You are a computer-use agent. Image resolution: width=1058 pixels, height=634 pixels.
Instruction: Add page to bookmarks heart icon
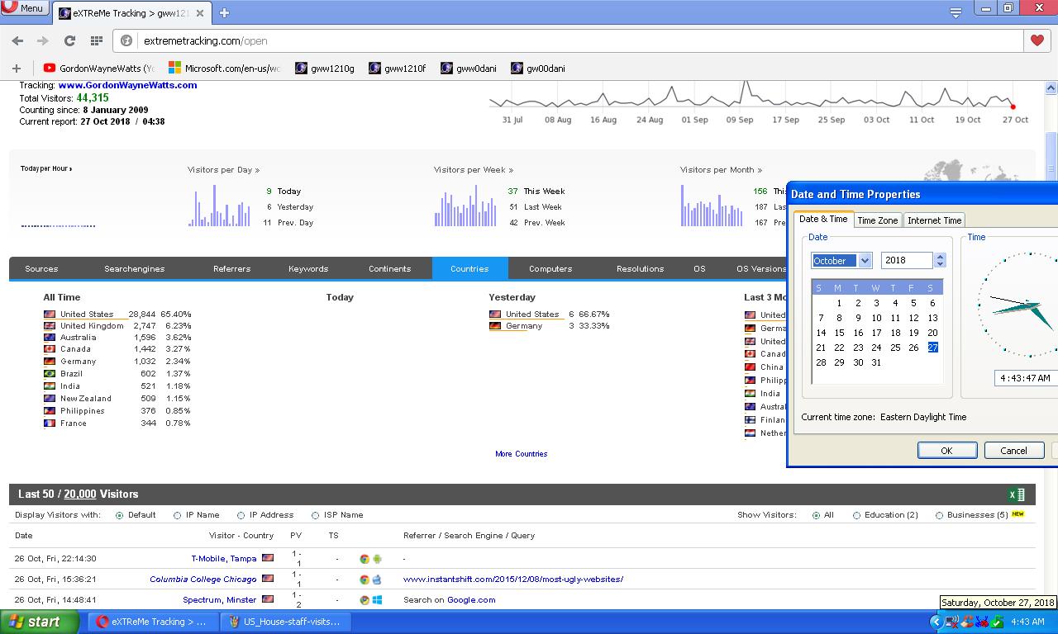pyautogui.click(x=1037, y=40)
